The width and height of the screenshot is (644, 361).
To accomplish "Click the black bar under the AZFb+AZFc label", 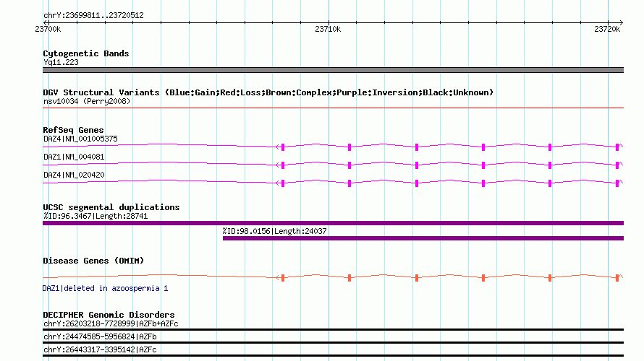I will (x=333, y=329).
